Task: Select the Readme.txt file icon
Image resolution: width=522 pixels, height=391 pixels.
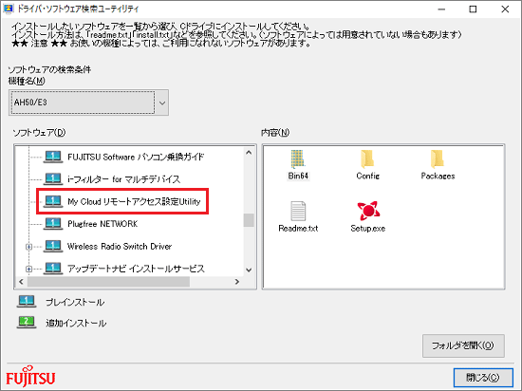Action: click(298, 211)
